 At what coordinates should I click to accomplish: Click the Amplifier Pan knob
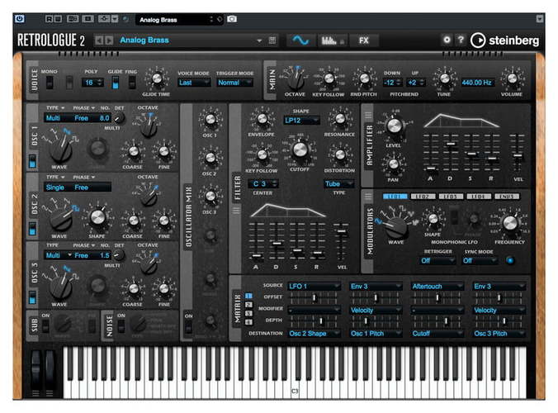coord(393,164)
